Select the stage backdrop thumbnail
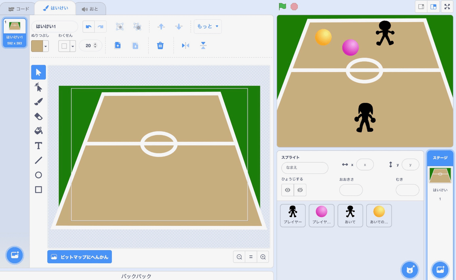 click(x=440, y=175)
